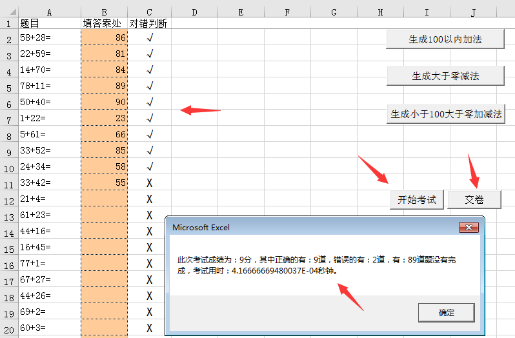This screenshot has width=515, height=338.
Task: Select answer cell containing 23
Action: click(104, 118)
